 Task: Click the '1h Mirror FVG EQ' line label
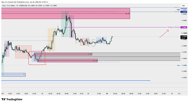[x=173, y=27]
